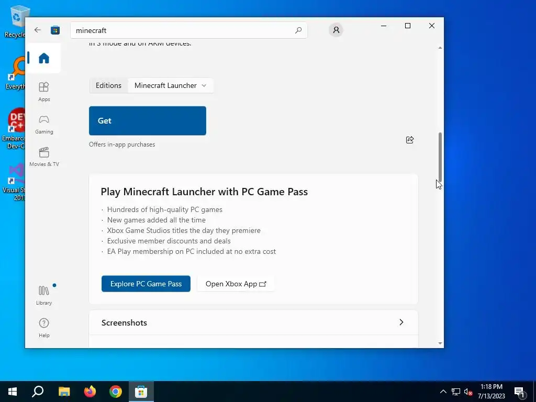
Task: Click the muted volume tray icon
Action: point(468,392)
